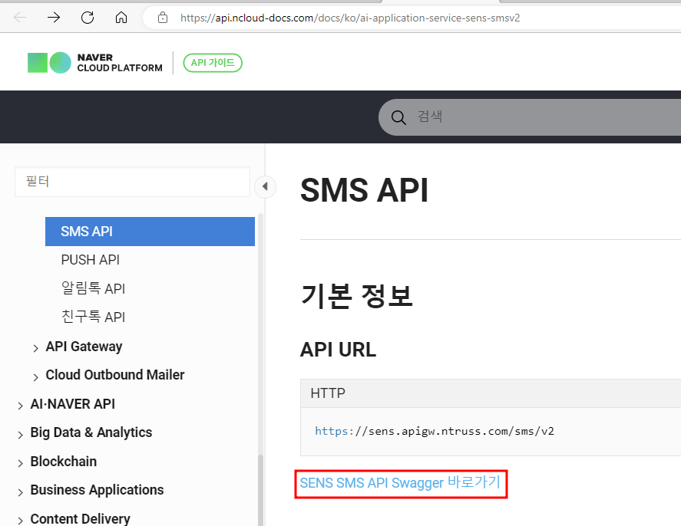
Task: Open Content Delivery label
Action: 81,518
